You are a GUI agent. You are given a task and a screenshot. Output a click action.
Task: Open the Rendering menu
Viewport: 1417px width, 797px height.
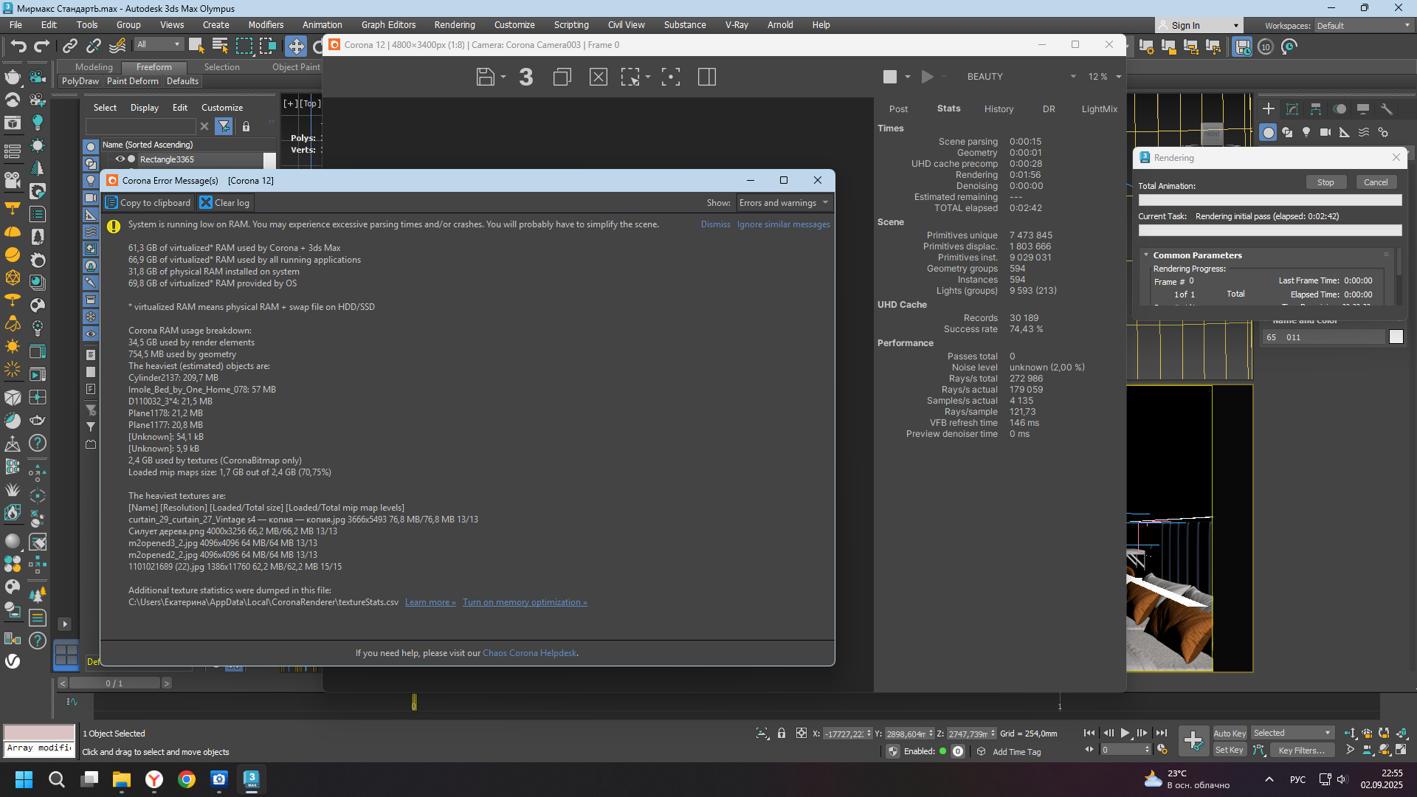click(455, 25)
